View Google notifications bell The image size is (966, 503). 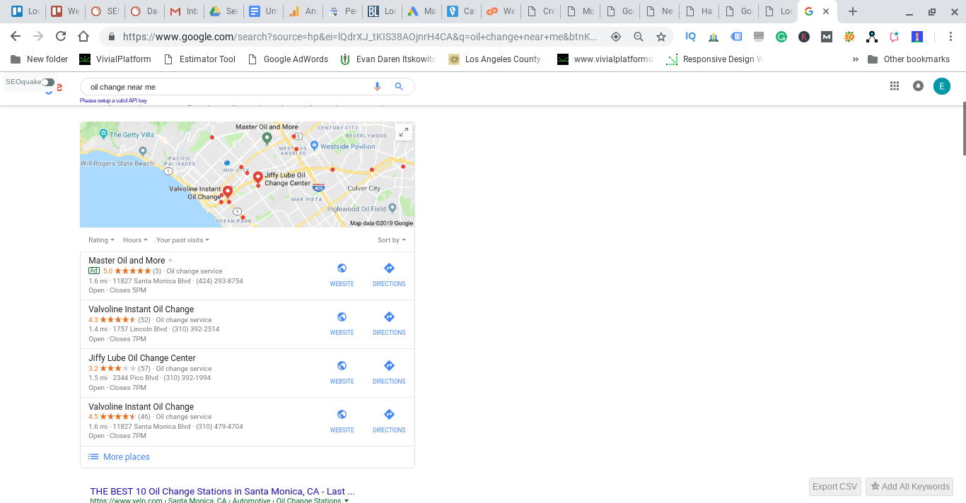918,86
